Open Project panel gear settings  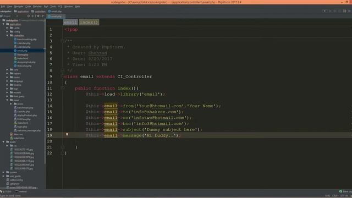click(x=38, y=16)
